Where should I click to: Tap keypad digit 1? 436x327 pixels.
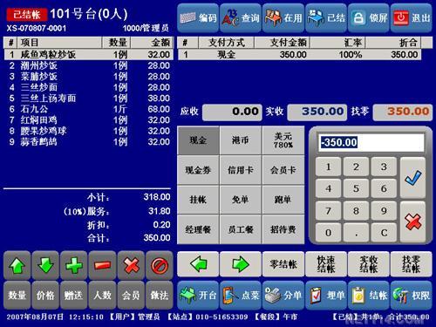(x=328, y=167)
